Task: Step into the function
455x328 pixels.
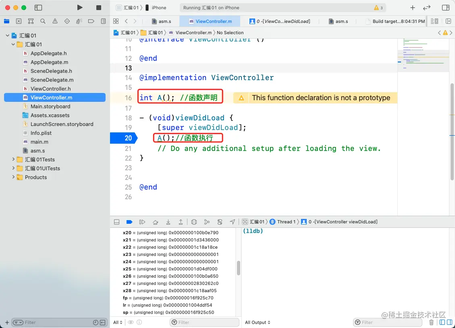Action: (168, 222)
